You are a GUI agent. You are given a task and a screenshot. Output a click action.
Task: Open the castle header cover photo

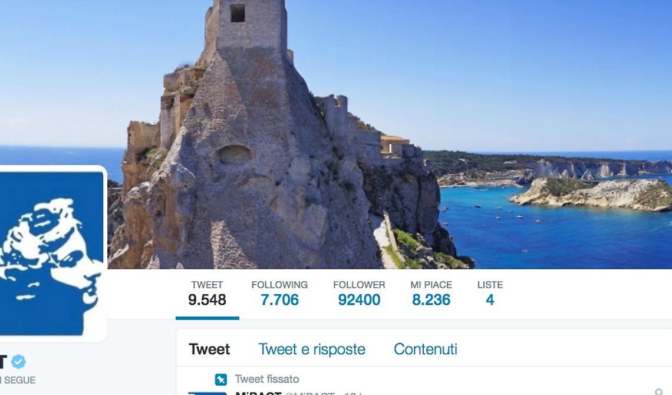[x=336, y=134]
